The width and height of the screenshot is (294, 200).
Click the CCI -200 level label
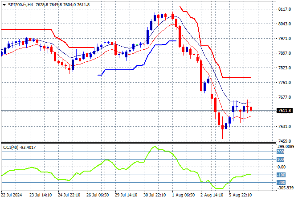click(x=281, y=182)
